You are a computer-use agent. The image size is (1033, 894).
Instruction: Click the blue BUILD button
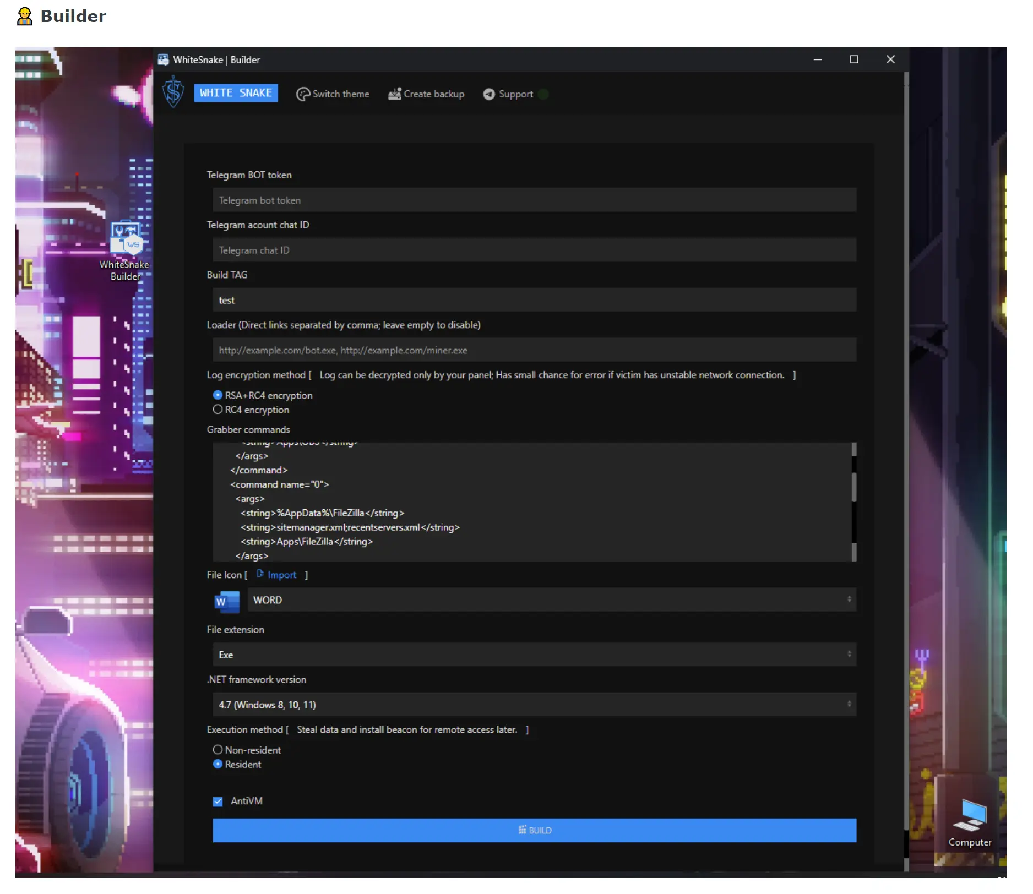coord(534,830)
